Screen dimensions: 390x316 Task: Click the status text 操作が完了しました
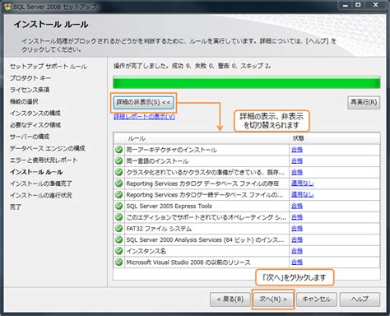[141, 66]
